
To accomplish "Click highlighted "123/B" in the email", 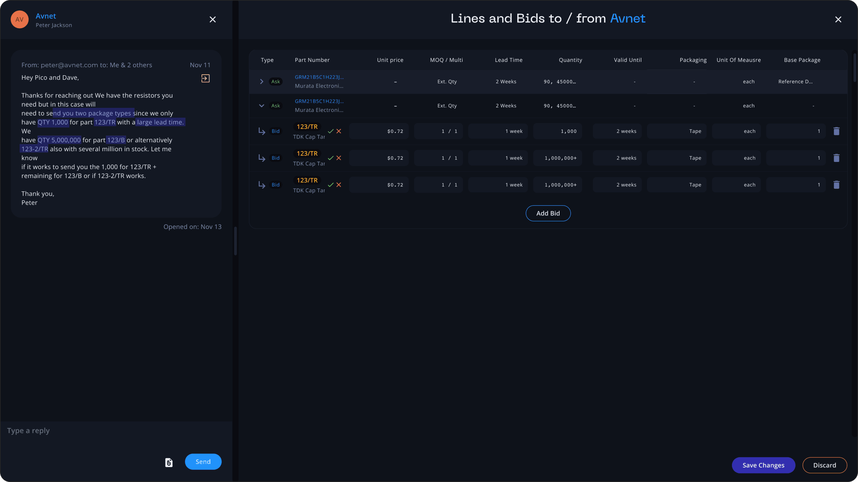I will click(116, 140).
